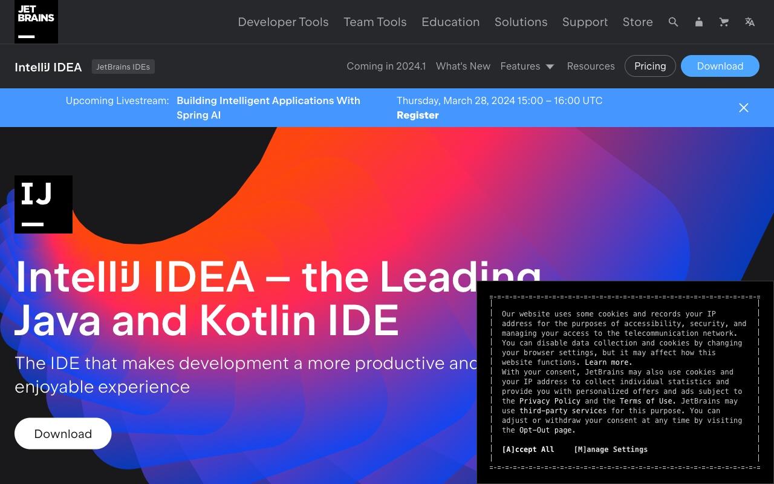Open the third-party services link
This screenshot has height=484, width=774.
point(563,411)
